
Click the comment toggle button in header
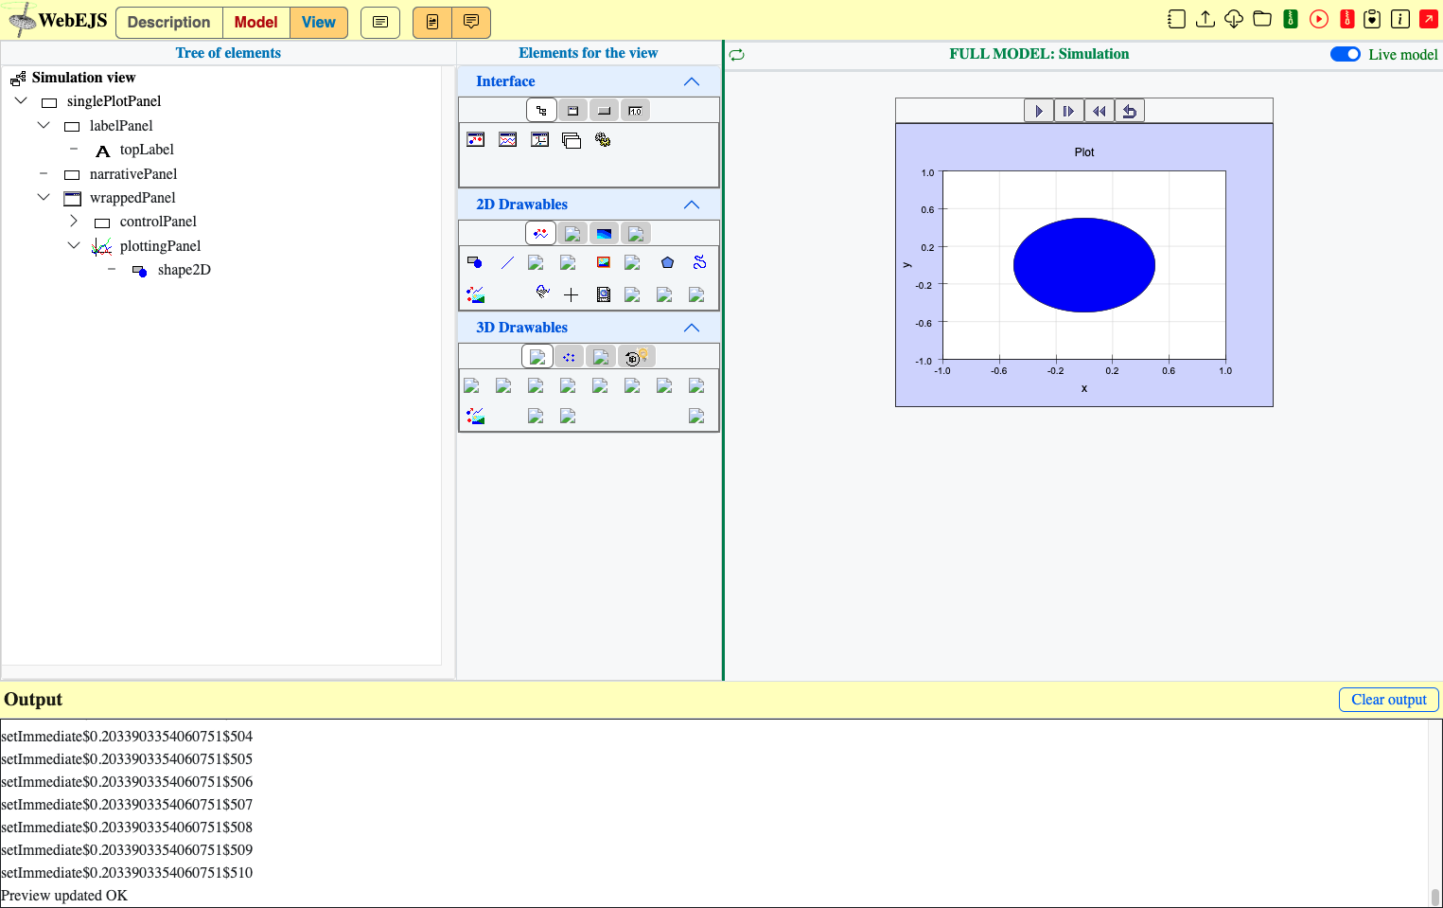pos(380,23)
